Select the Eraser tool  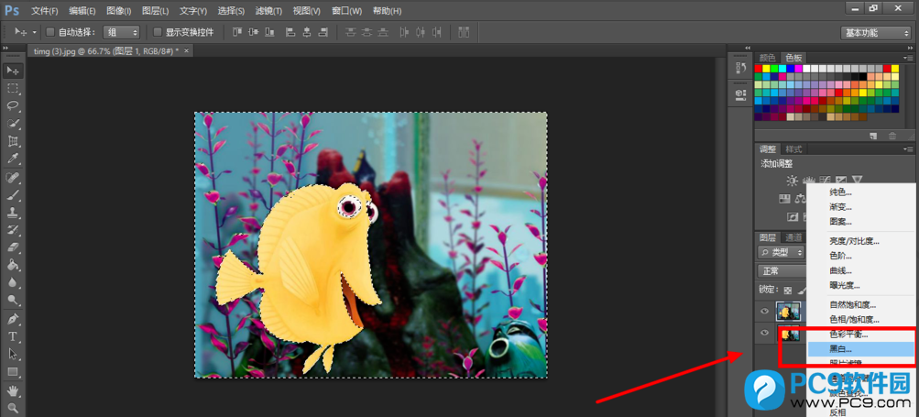tap(12, 247)
